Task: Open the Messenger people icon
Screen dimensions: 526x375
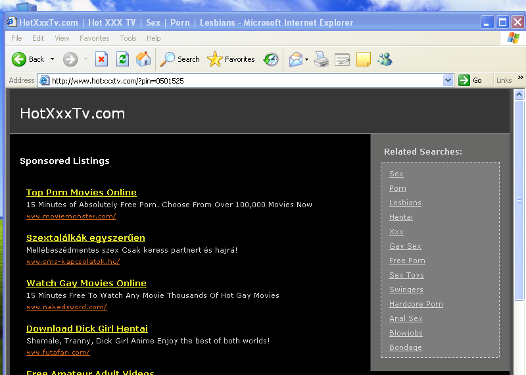Action: pos(385,59)
